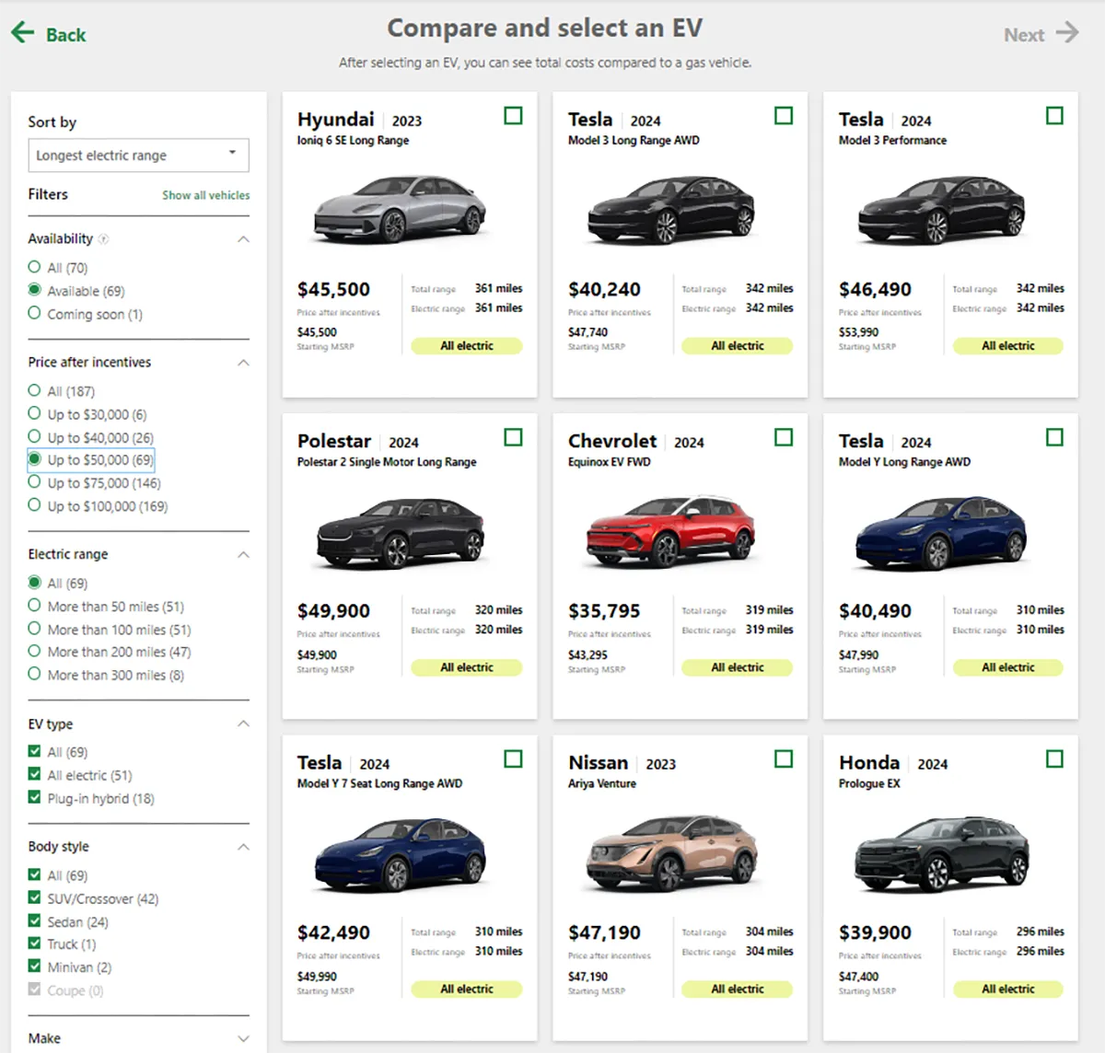
Task: Select Up to $30,000 price filter
Action: (x=34, y=413)
